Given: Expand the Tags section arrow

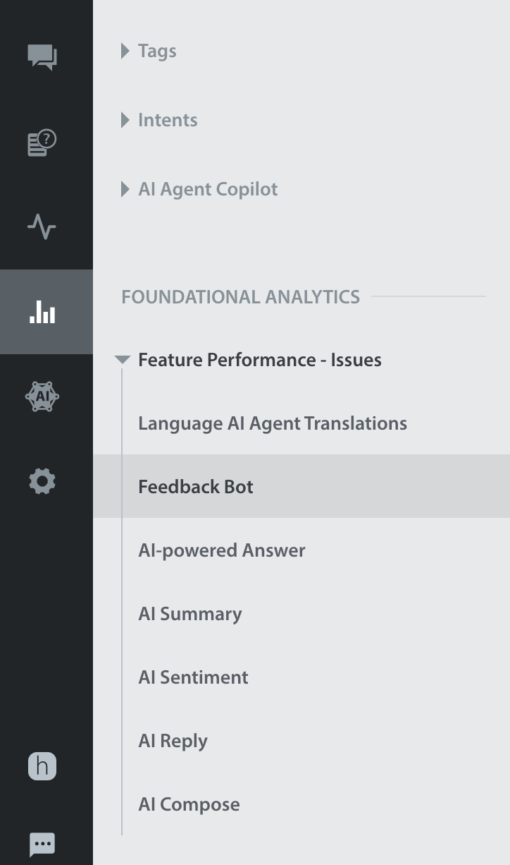Looking at the screenshot, I should pyautogui.click(x=125, y=51).
